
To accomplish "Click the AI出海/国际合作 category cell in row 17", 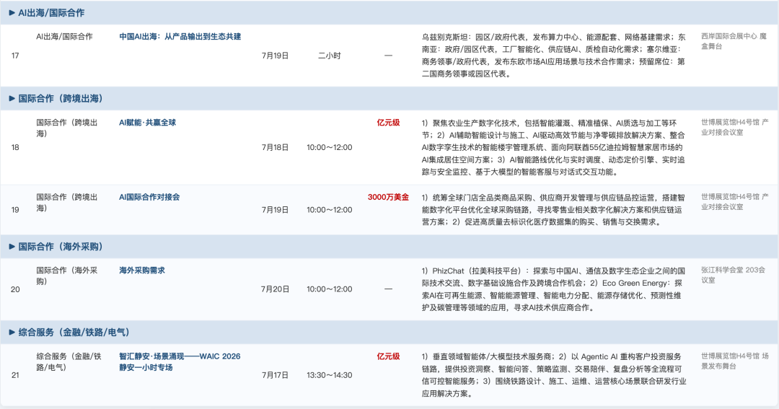I will 64,36.
